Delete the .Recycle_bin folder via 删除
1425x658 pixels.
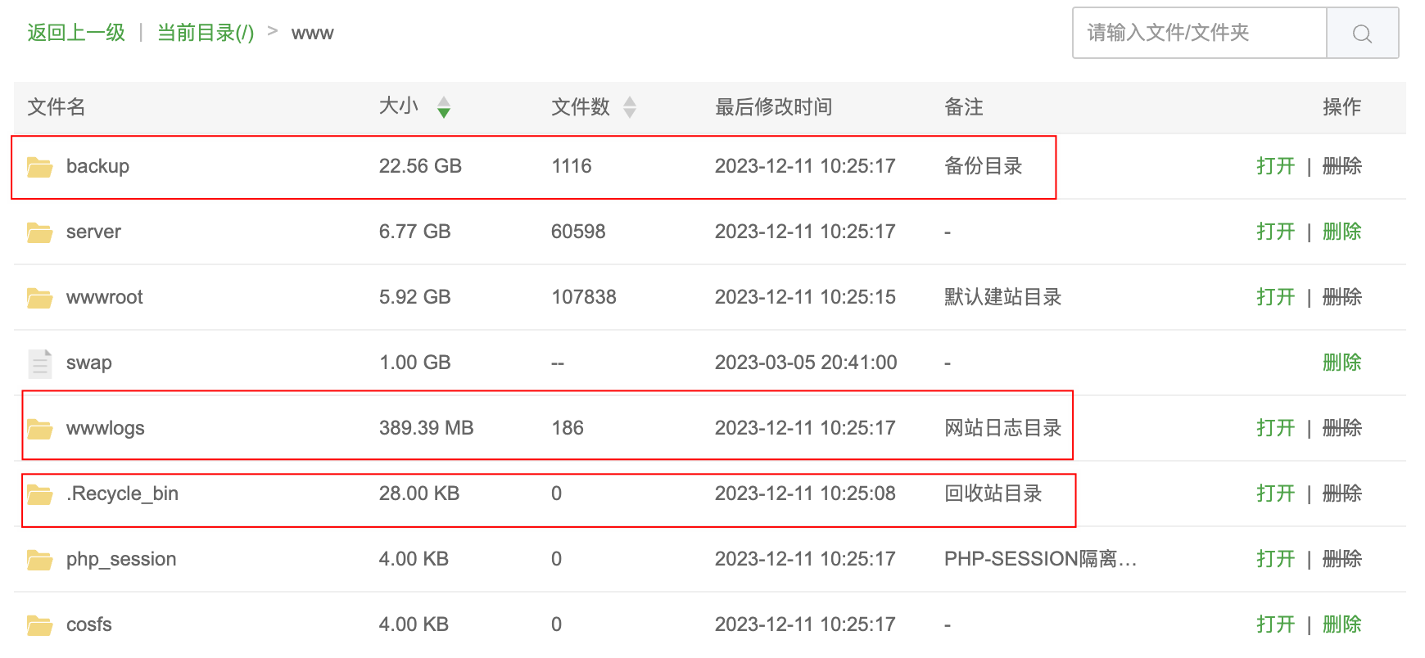click(x=1341, y=493)
